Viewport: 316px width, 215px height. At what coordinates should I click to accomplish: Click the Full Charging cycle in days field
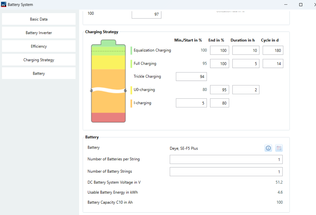coord(273,64)
